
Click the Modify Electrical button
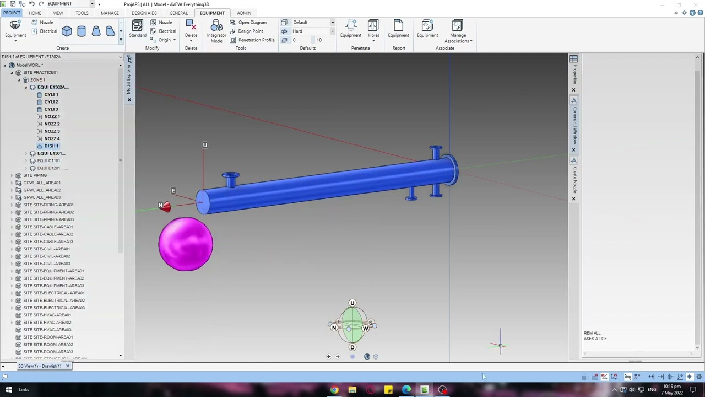click(163, 31)
